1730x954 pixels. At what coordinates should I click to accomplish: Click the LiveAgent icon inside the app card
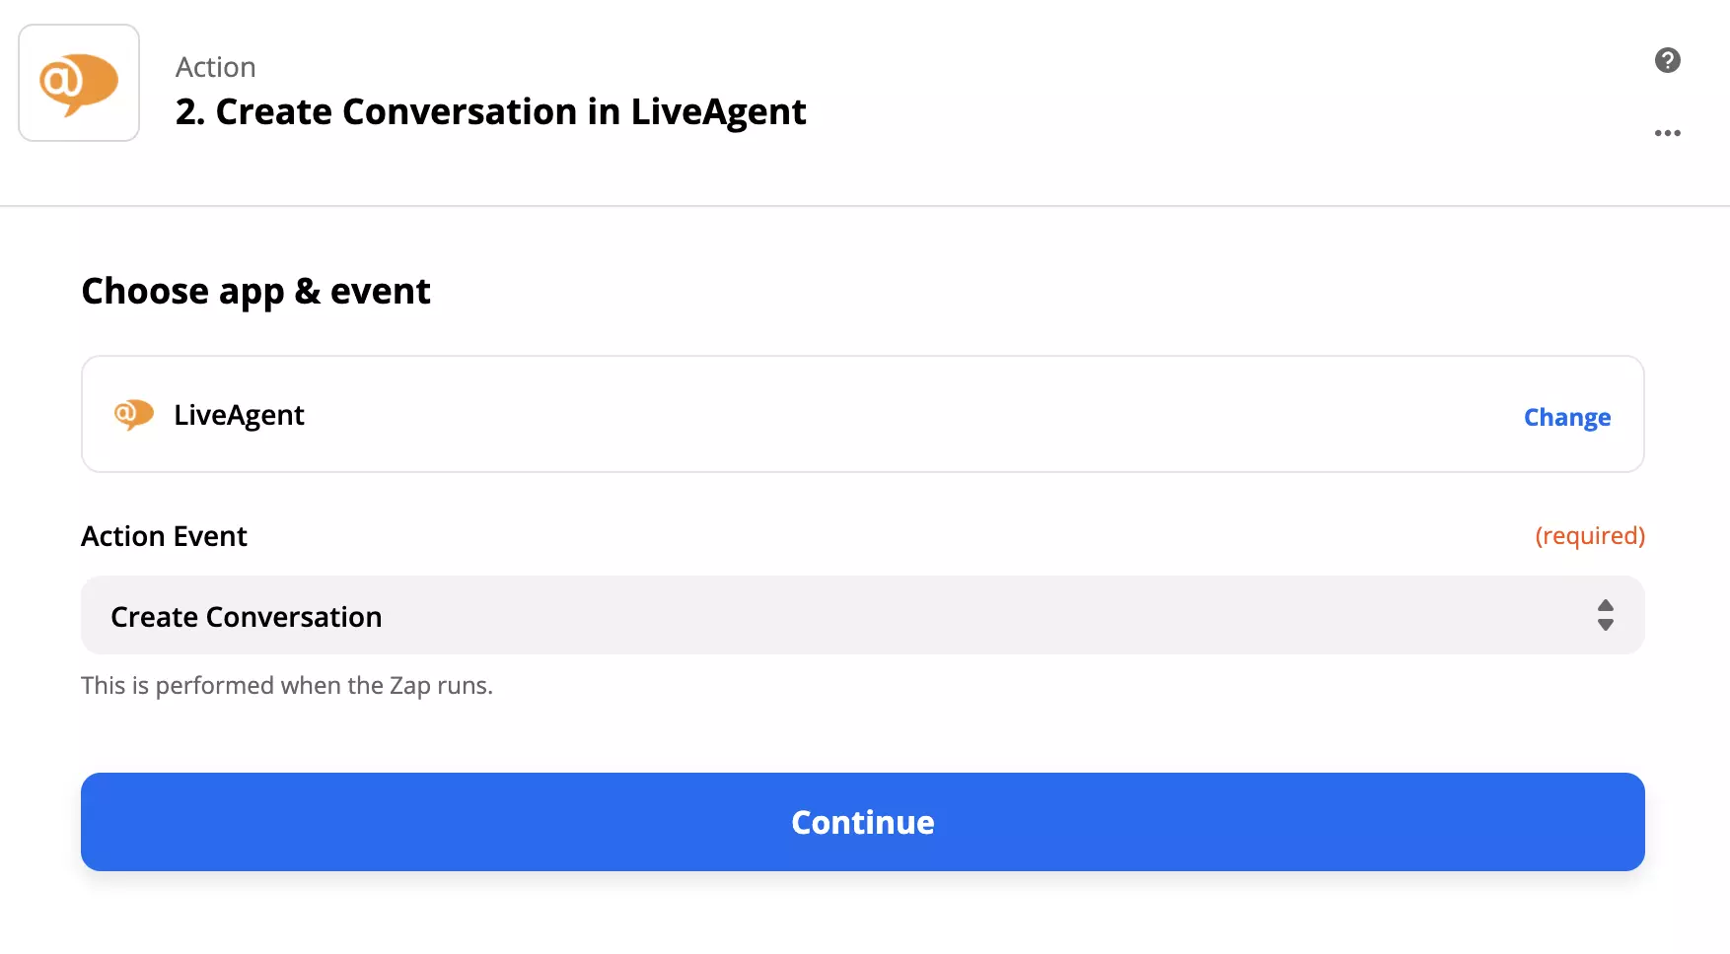tap(134, 414)
